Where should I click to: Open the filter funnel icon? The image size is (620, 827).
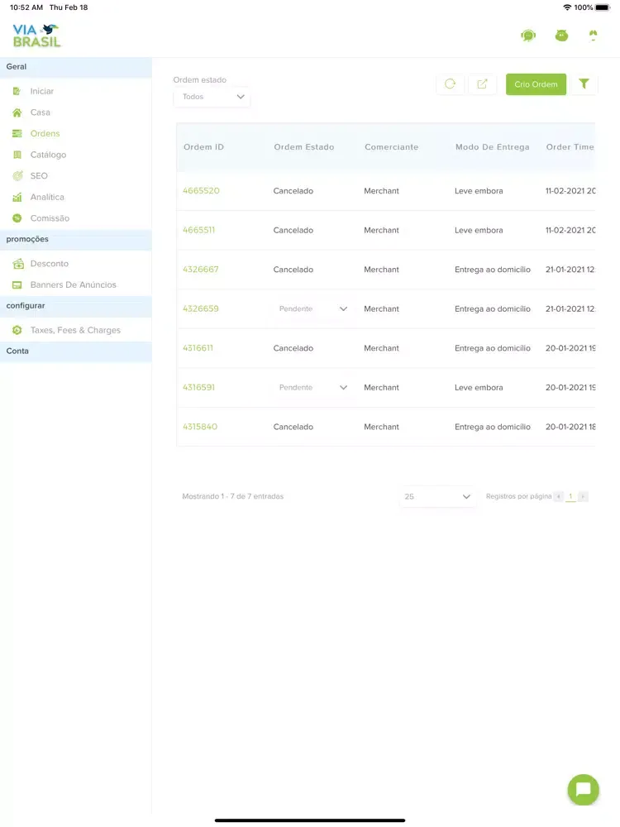[584, 84]
